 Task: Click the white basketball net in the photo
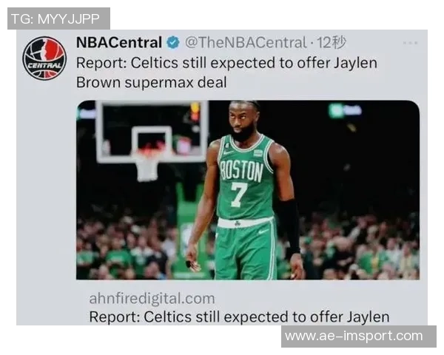pos(147,166)
